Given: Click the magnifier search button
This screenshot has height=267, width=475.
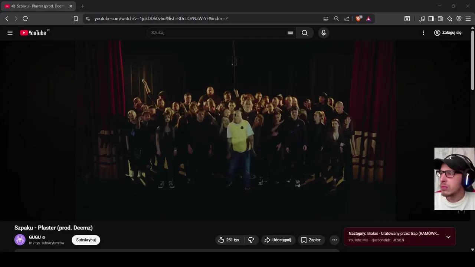Looking at the screenshot, I should click(x=305, y=33).
